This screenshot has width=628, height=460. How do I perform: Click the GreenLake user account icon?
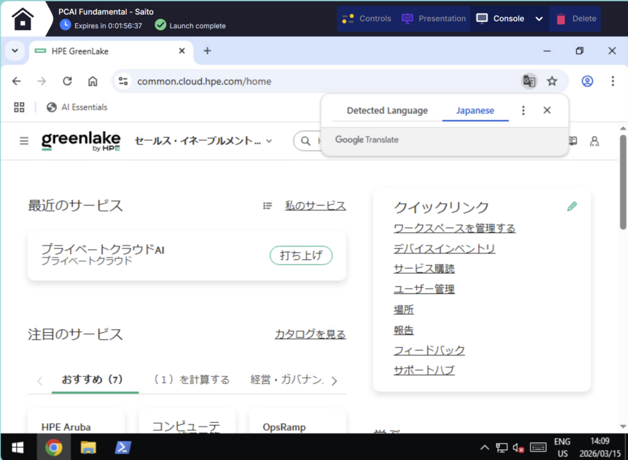pyautogui.click(x=594, y=141)
